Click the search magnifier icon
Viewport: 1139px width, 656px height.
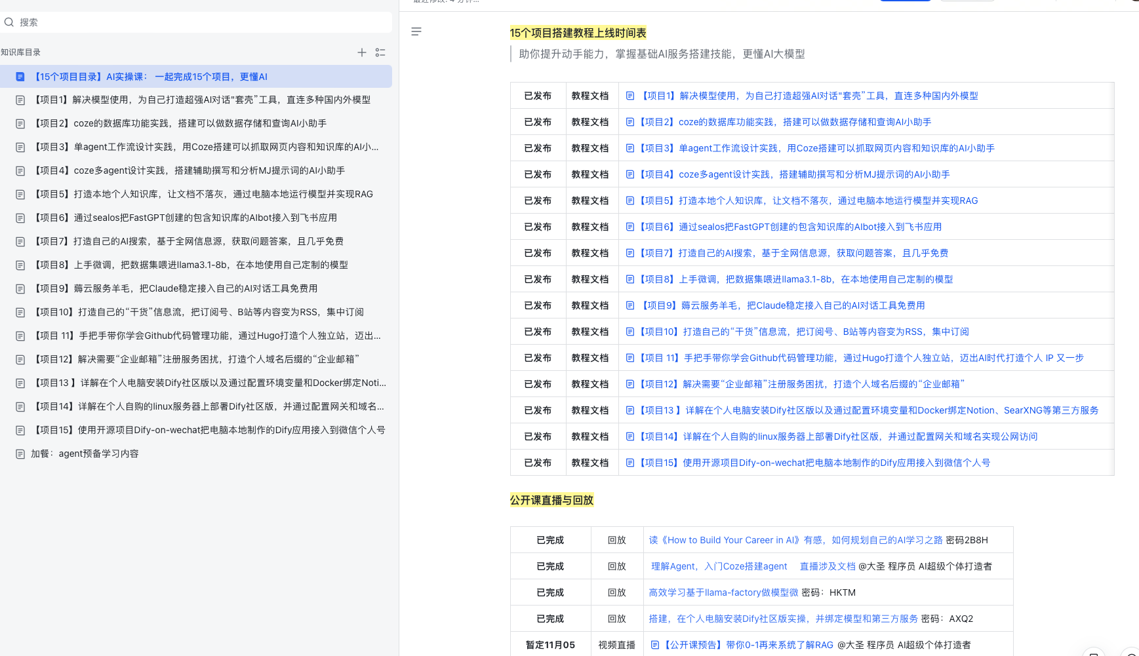tap(9, 22)
